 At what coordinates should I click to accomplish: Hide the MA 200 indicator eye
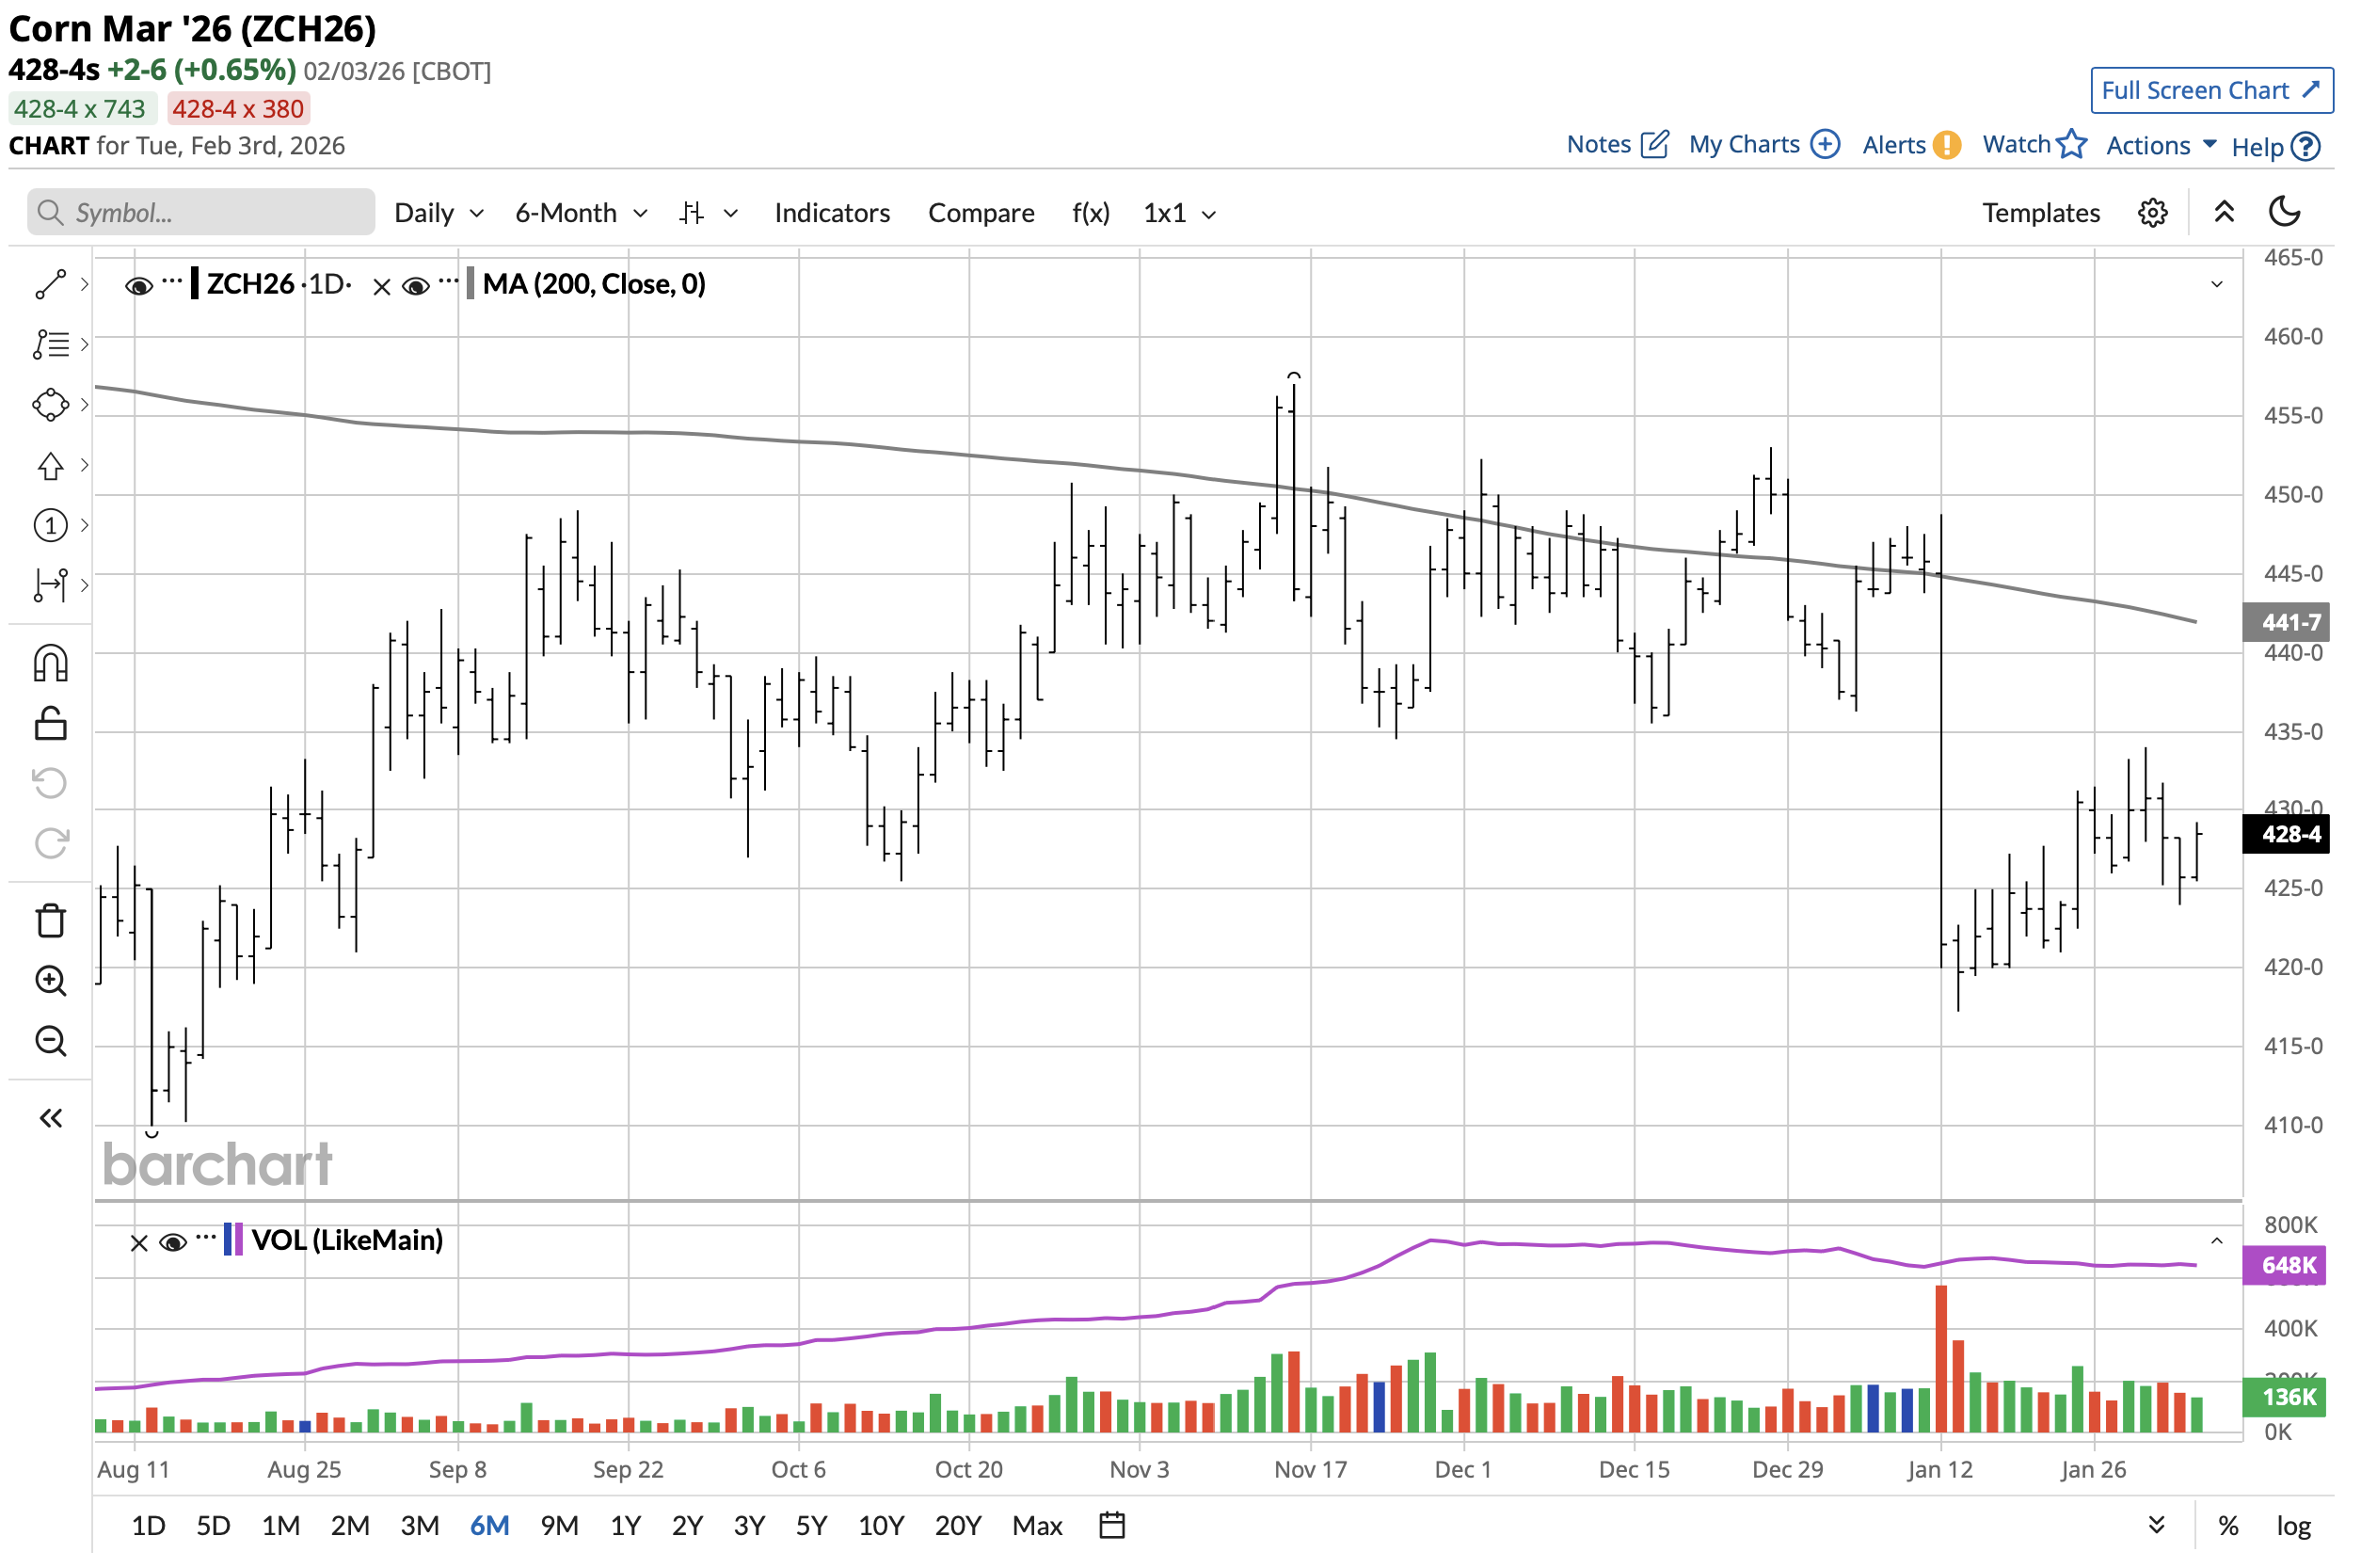click(417, 288)
